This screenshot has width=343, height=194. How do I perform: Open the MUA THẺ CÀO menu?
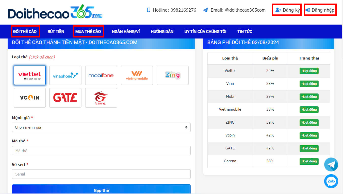(x=88, y=31)
